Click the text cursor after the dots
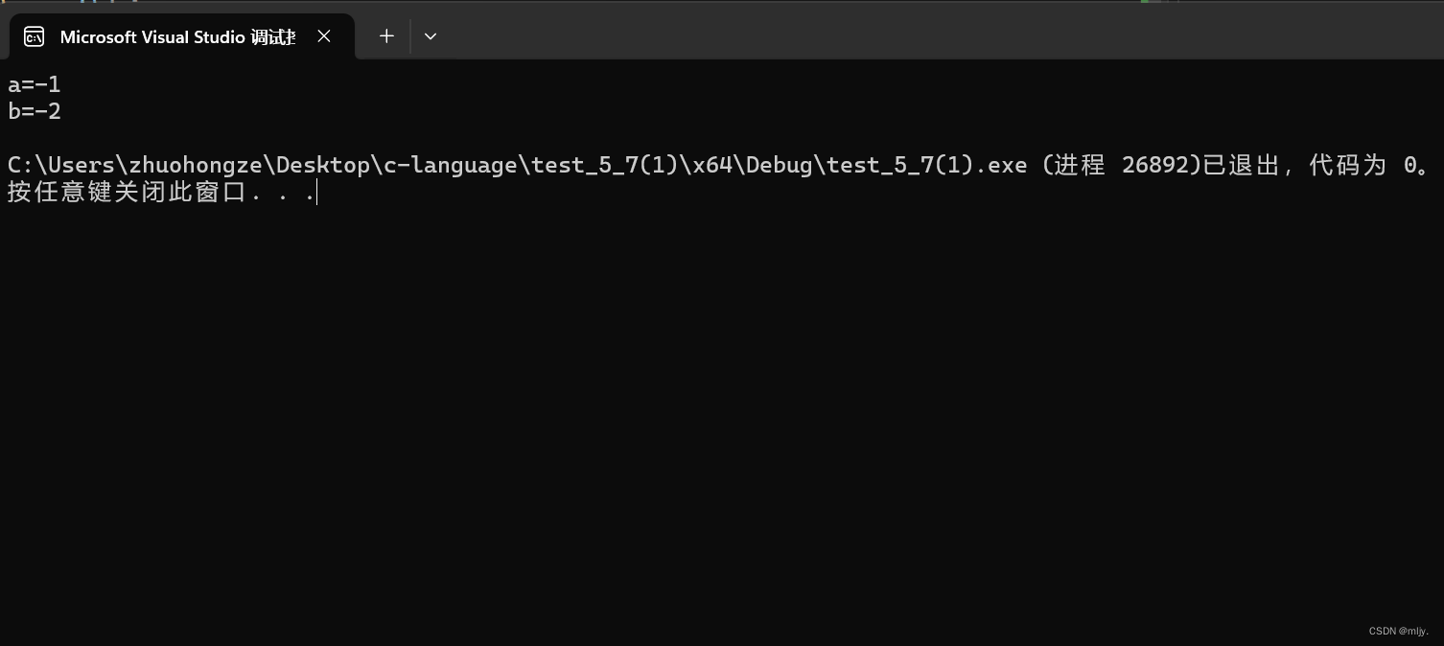1444x646 pixels. coord(316,193)
